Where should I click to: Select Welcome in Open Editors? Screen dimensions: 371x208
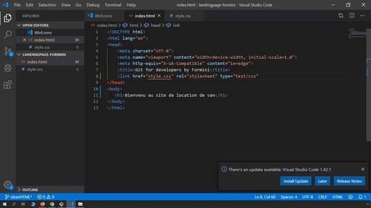tap(50, 32)
